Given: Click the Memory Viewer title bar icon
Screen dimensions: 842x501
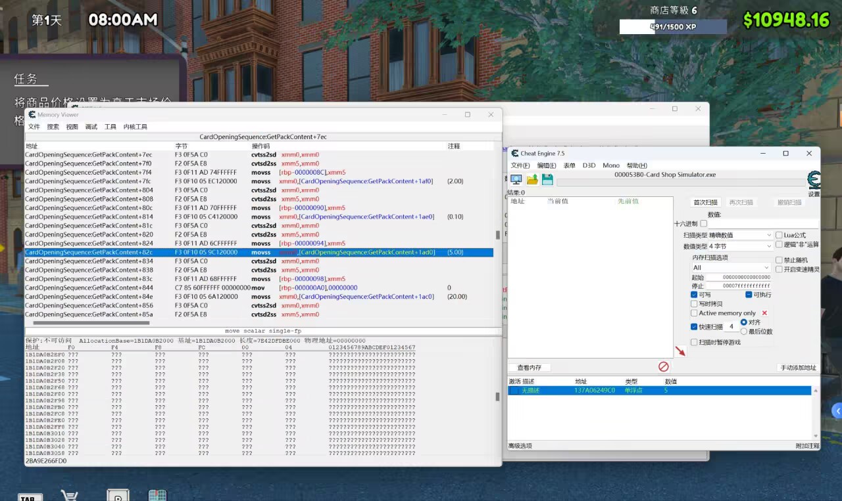Looking at the screenshot, I should coord(32,114).
